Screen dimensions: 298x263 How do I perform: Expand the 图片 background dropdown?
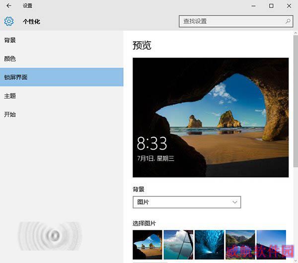tap(187, 202)
